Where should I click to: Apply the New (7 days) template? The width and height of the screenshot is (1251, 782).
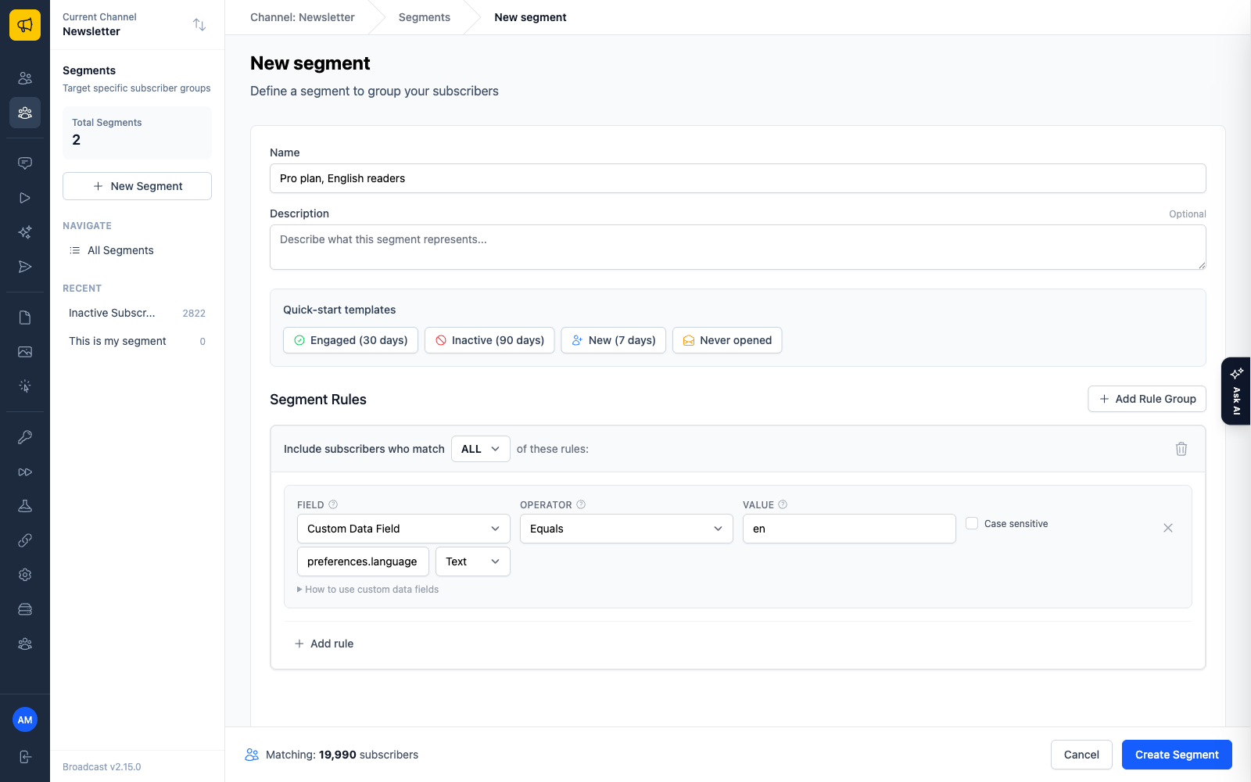pyautogui.click(x=614, y=340)
